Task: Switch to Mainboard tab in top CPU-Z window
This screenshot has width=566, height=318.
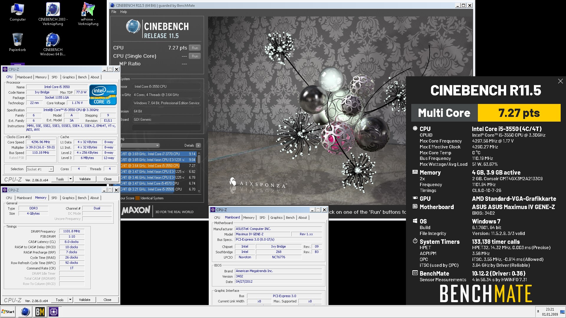Action: tap(24, 77)
